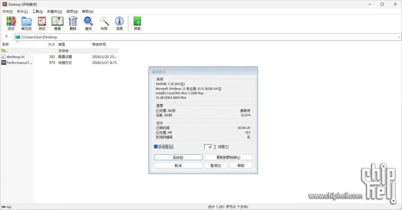This screenshot has width=402, height=210.
Task: Click the Find (查找) magnifier icon
Action: click(89, 23)
